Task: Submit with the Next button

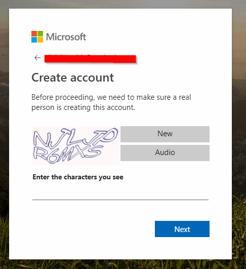Action: click(182, 229)
